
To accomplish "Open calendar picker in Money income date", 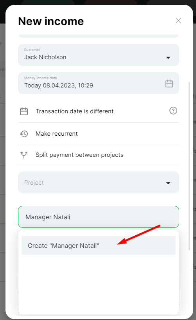I will [x=169, y=84].
